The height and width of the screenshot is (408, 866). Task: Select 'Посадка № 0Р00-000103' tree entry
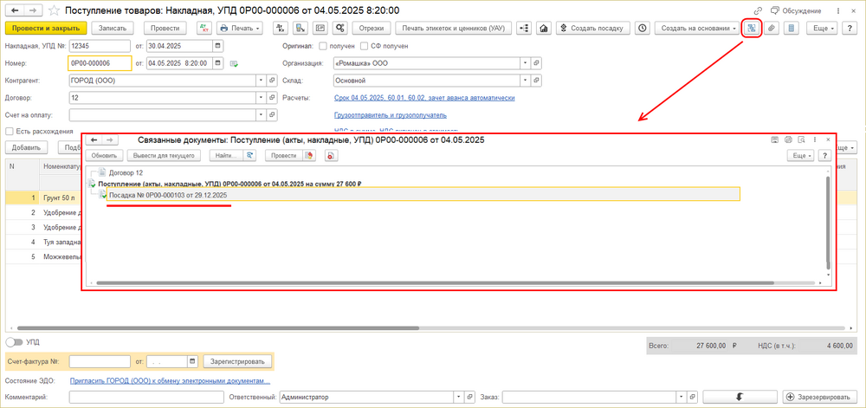[168, 196]
